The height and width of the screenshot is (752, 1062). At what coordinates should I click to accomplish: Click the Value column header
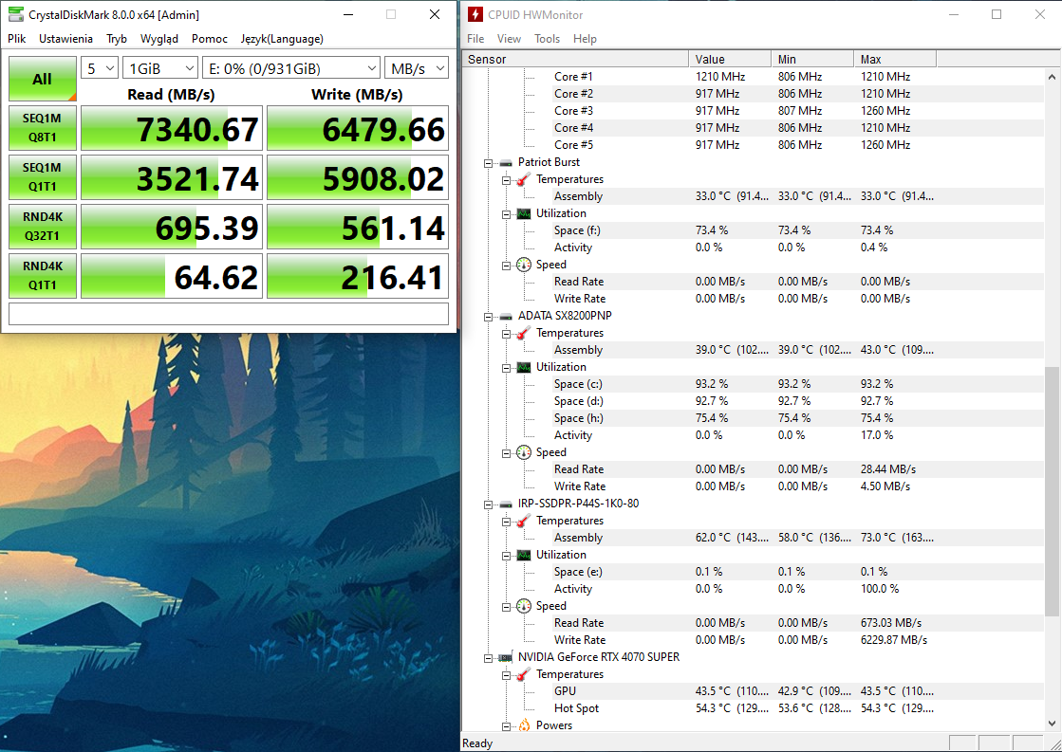tap(730, 59)
